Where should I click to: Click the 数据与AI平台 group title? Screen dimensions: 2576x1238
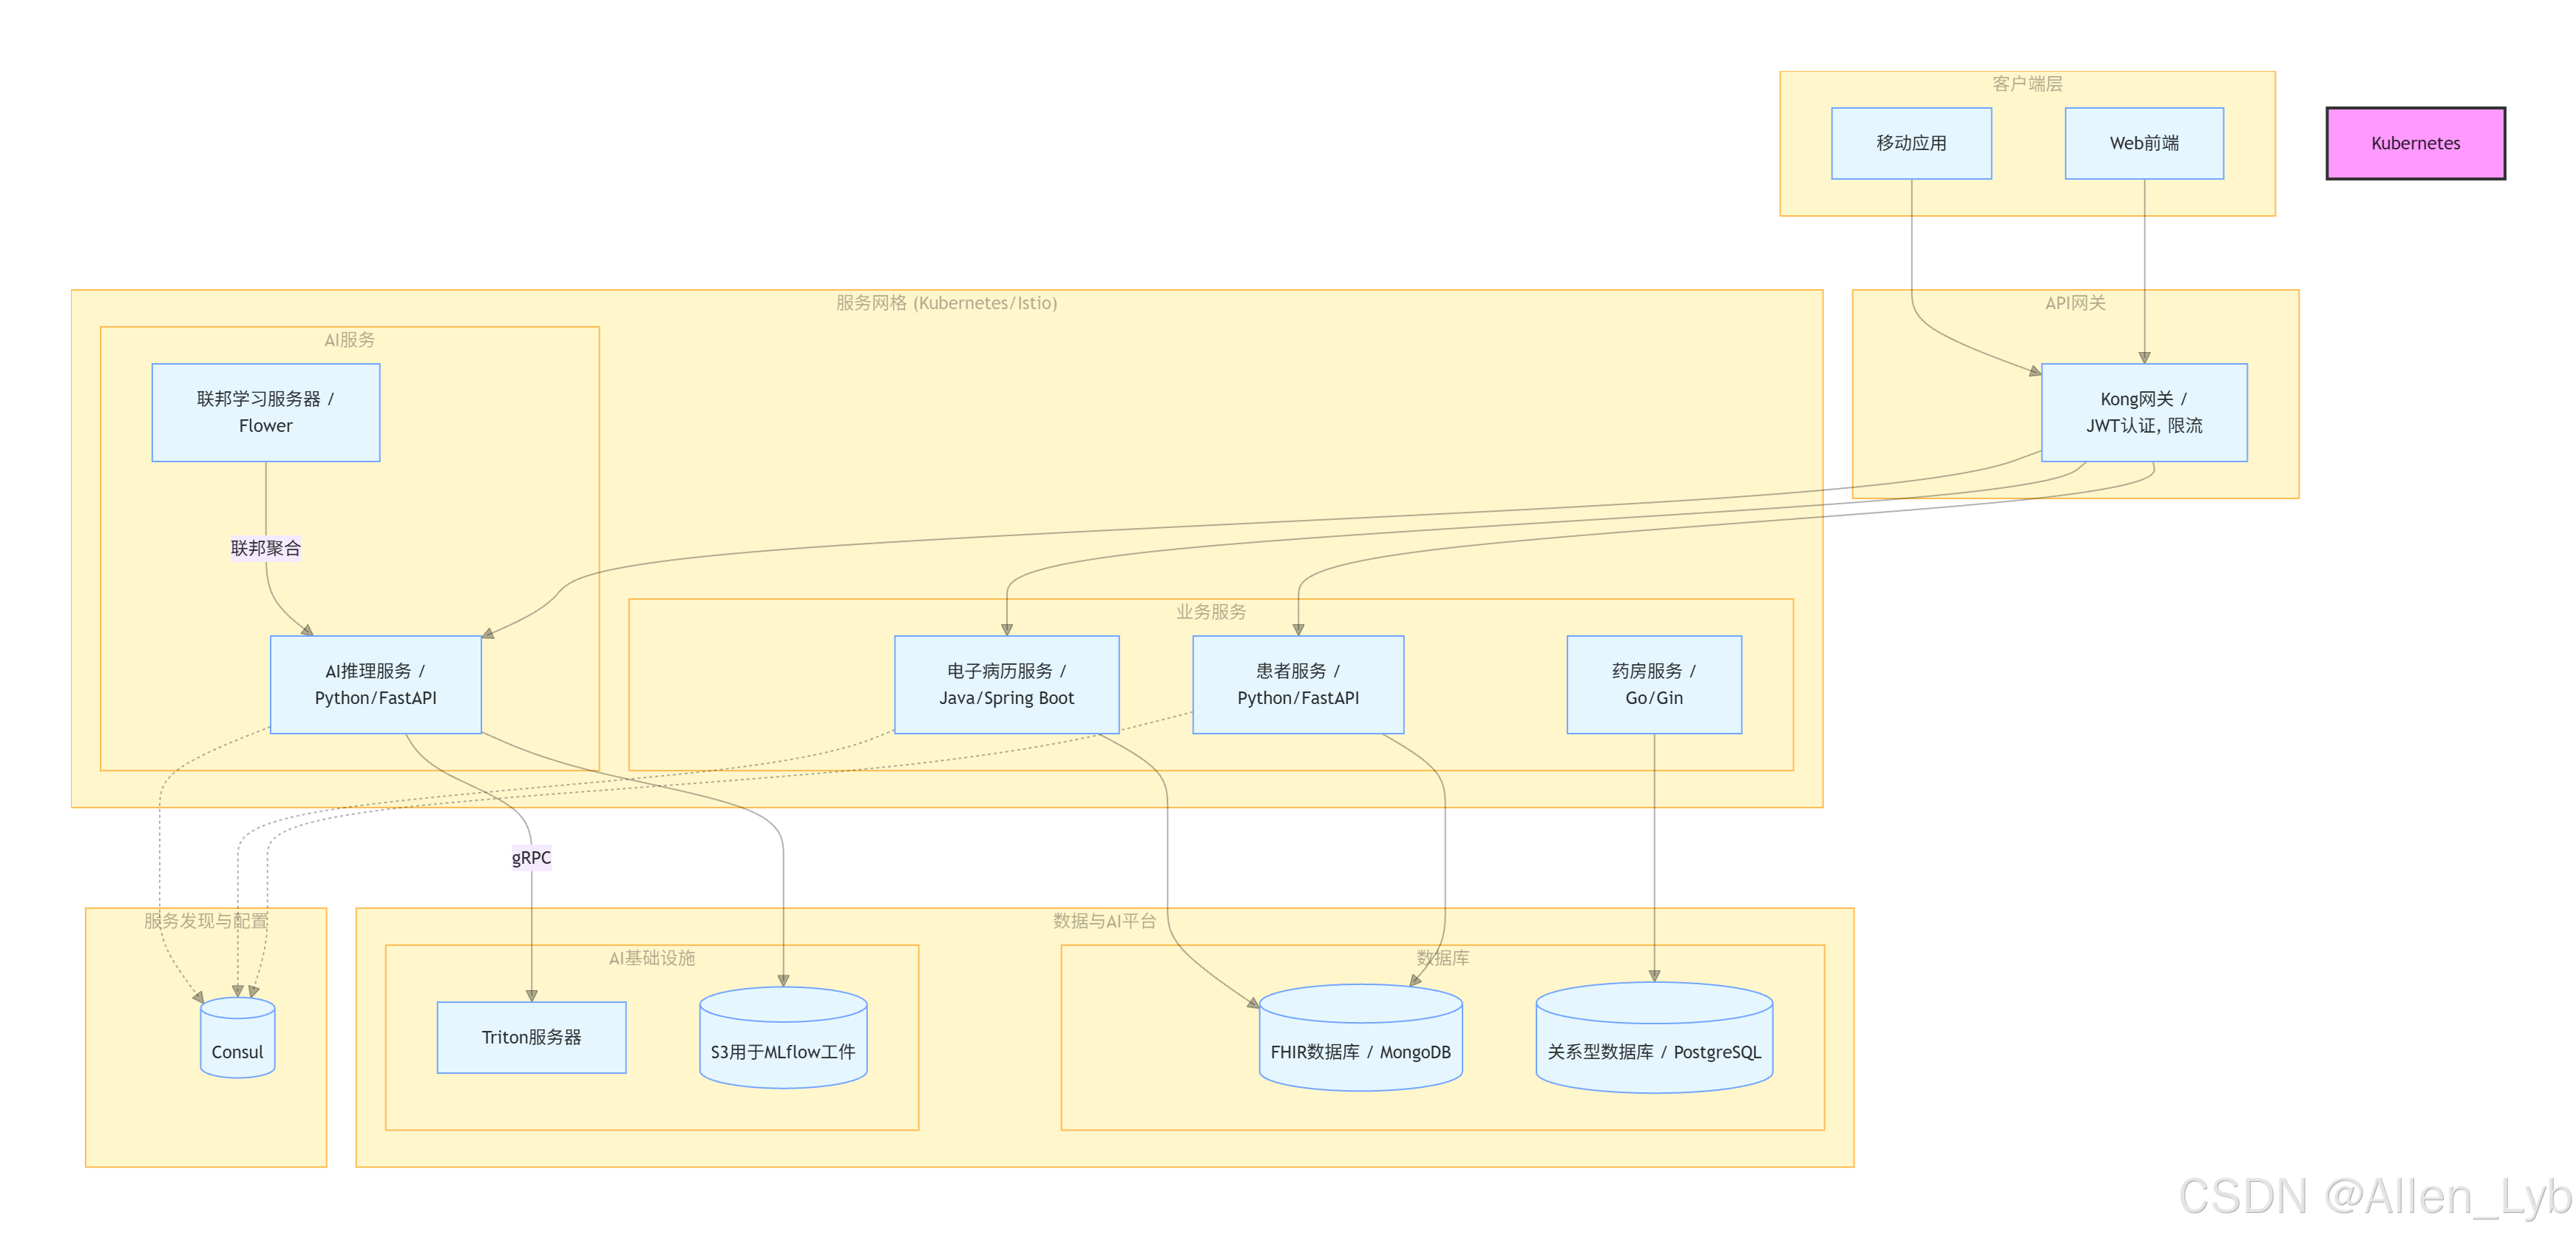click(1104, 921)
